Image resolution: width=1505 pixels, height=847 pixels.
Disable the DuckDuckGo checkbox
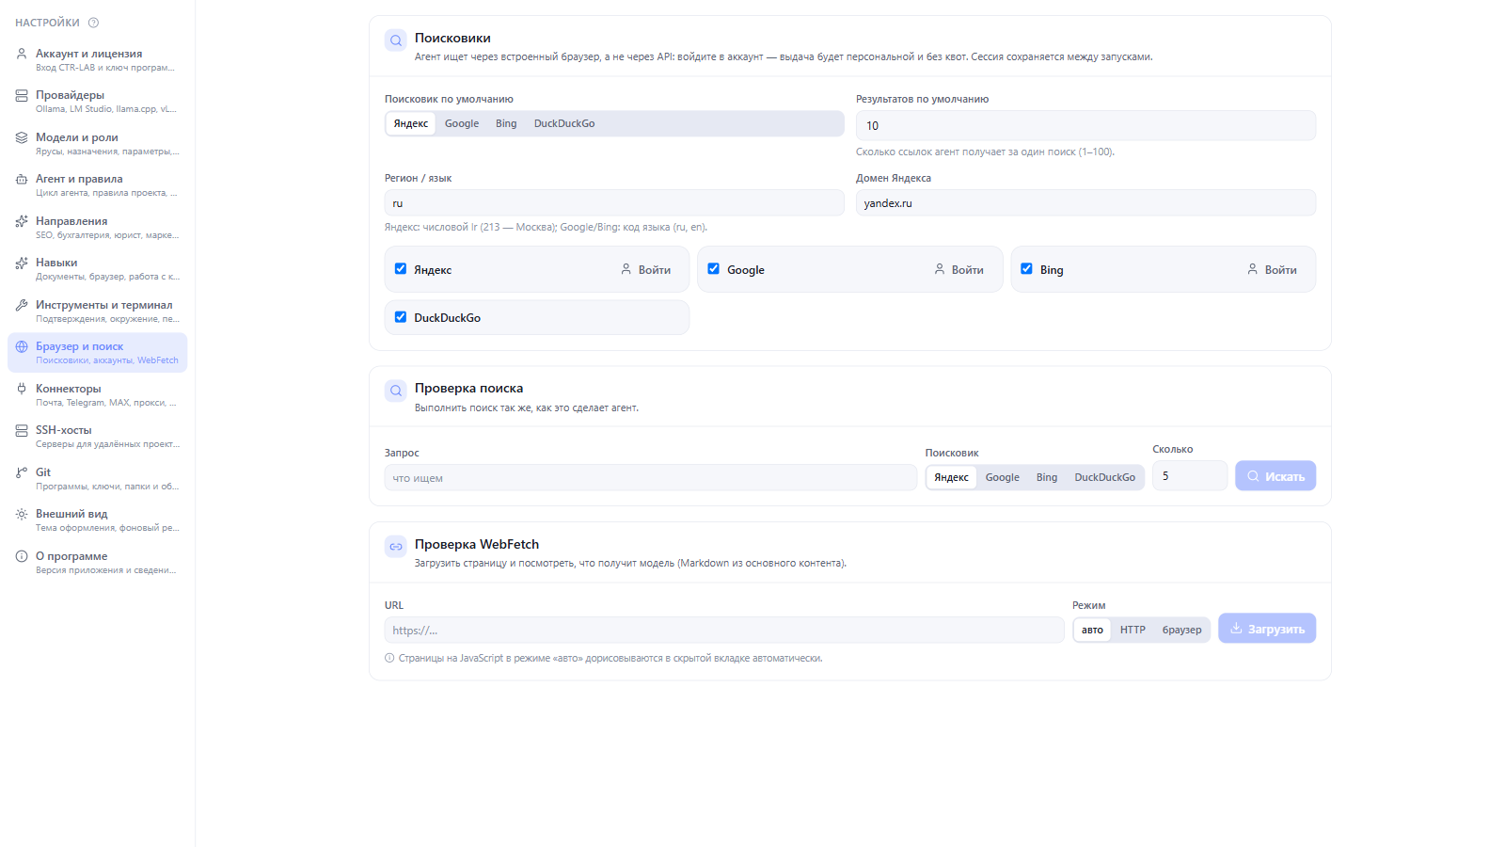(401, 317)
